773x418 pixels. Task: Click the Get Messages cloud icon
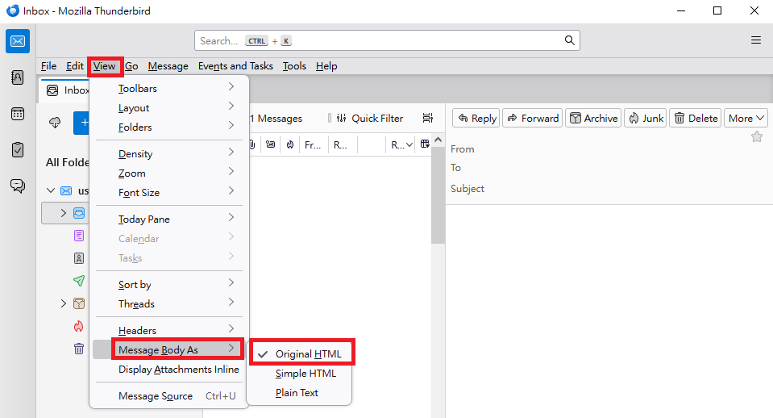coord(55,123)
